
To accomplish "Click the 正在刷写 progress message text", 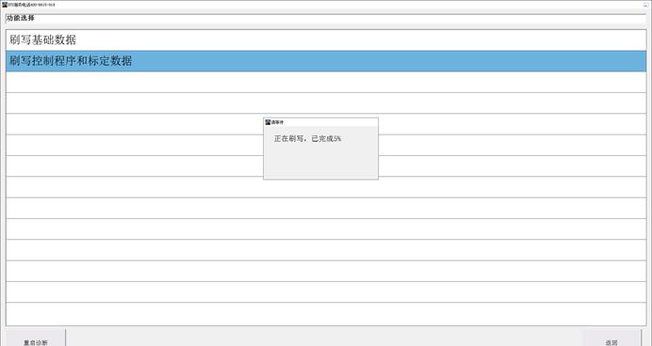I will (x=307, y=139).
